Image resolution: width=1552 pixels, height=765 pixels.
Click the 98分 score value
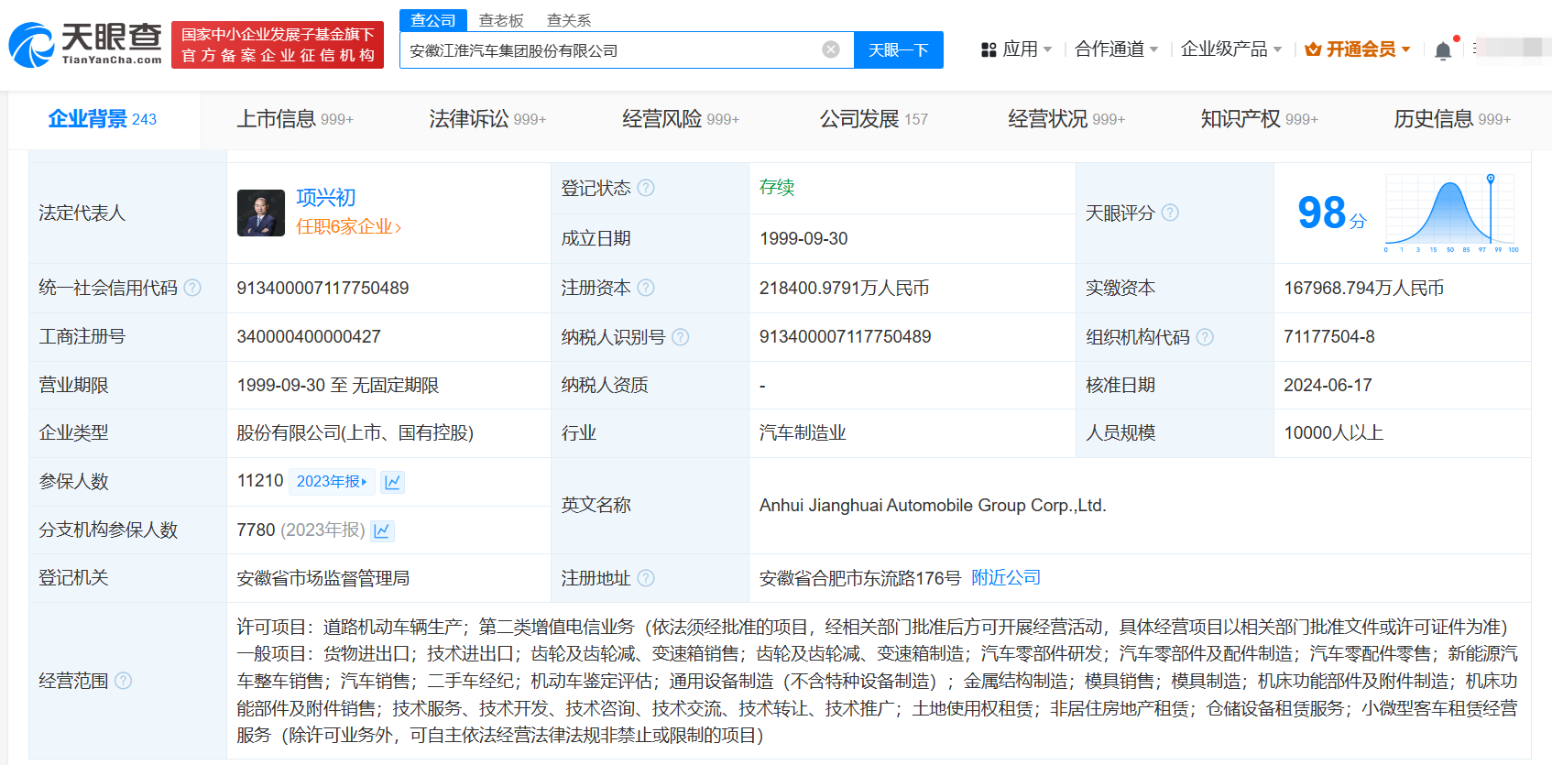[x=1331, y=213]
